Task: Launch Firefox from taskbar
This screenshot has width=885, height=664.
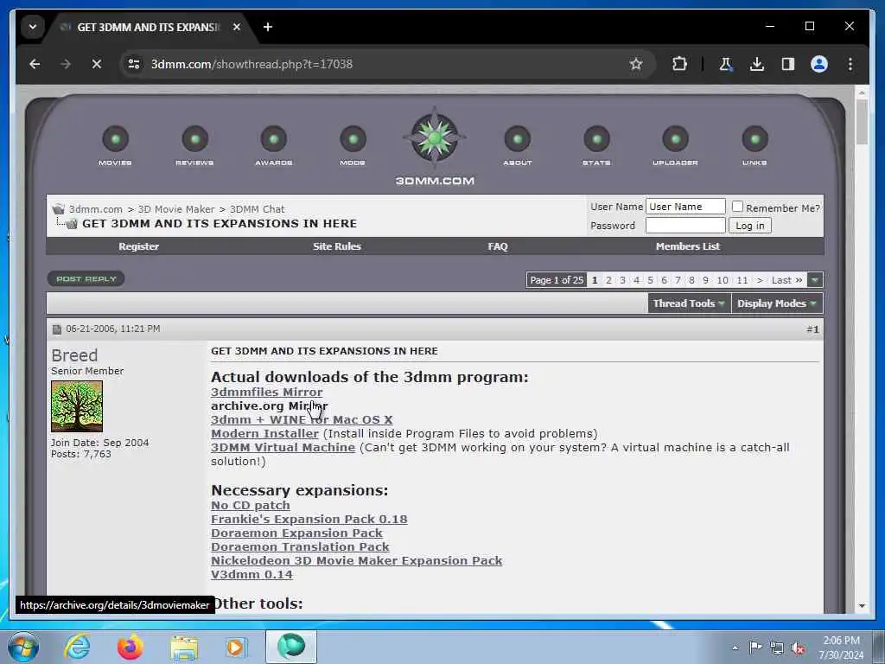Action: 130,647
